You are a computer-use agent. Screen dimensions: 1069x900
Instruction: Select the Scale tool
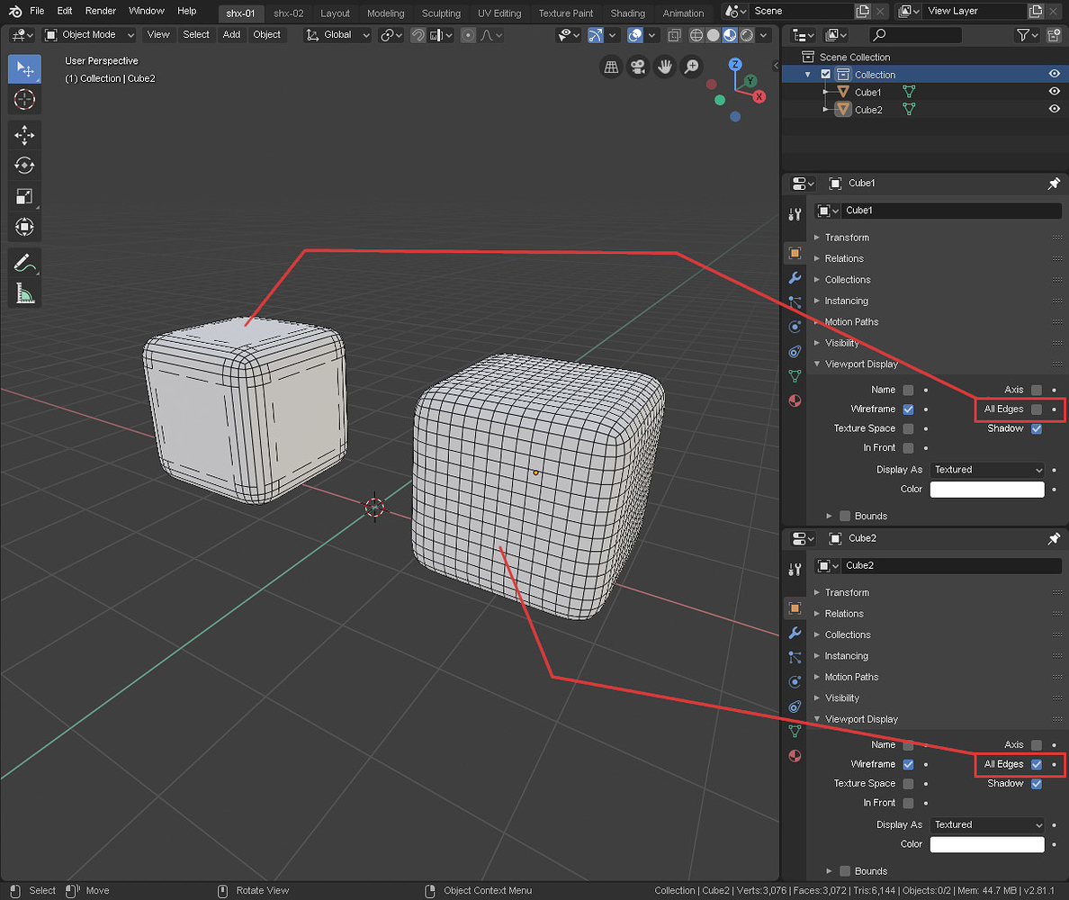24,196
